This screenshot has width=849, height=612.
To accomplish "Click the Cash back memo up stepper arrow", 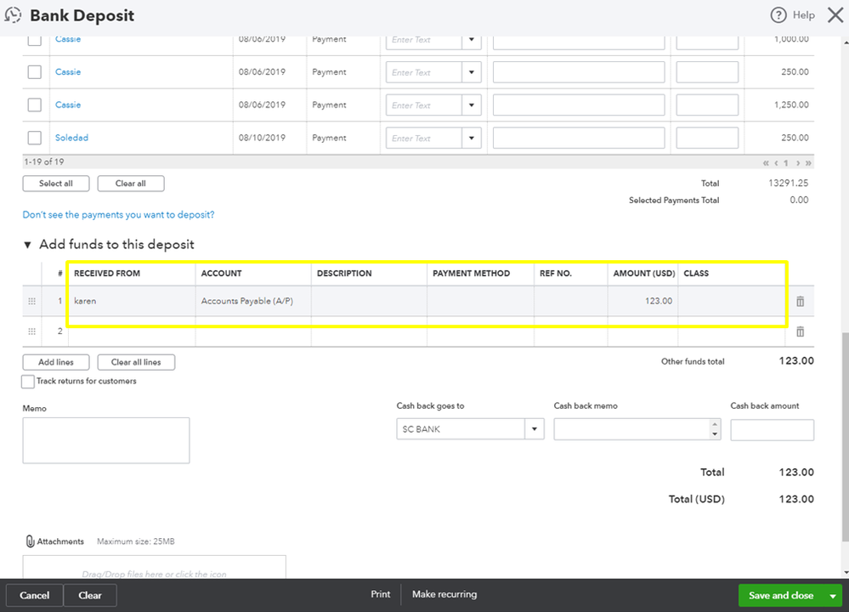I will [x=715, y=425].
